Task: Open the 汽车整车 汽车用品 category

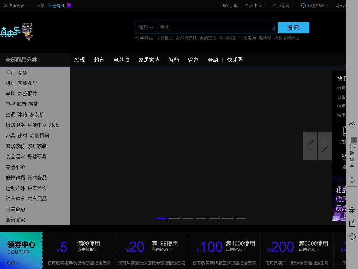Action: [x=26, y=199]
